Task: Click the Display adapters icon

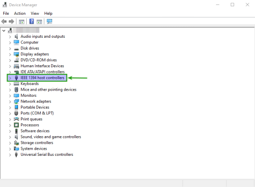Action: click(x=16, y=54)
